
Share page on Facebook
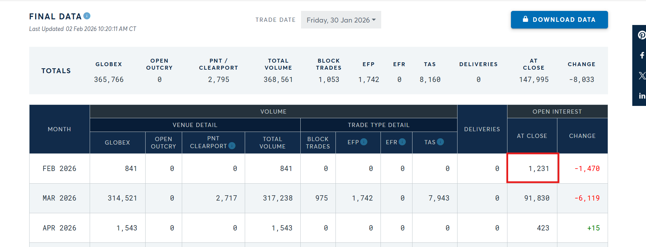[641, 55]
